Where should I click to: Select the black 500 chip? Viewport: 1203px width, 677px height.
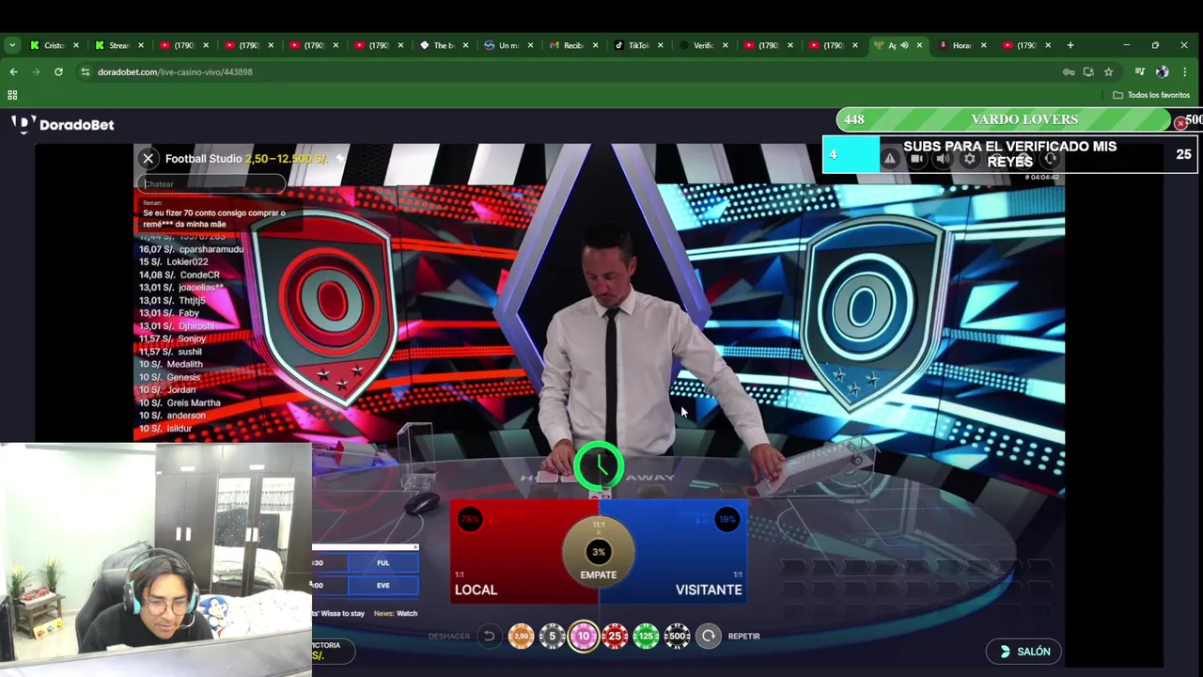pyautogui.click(x=677, y=637)
